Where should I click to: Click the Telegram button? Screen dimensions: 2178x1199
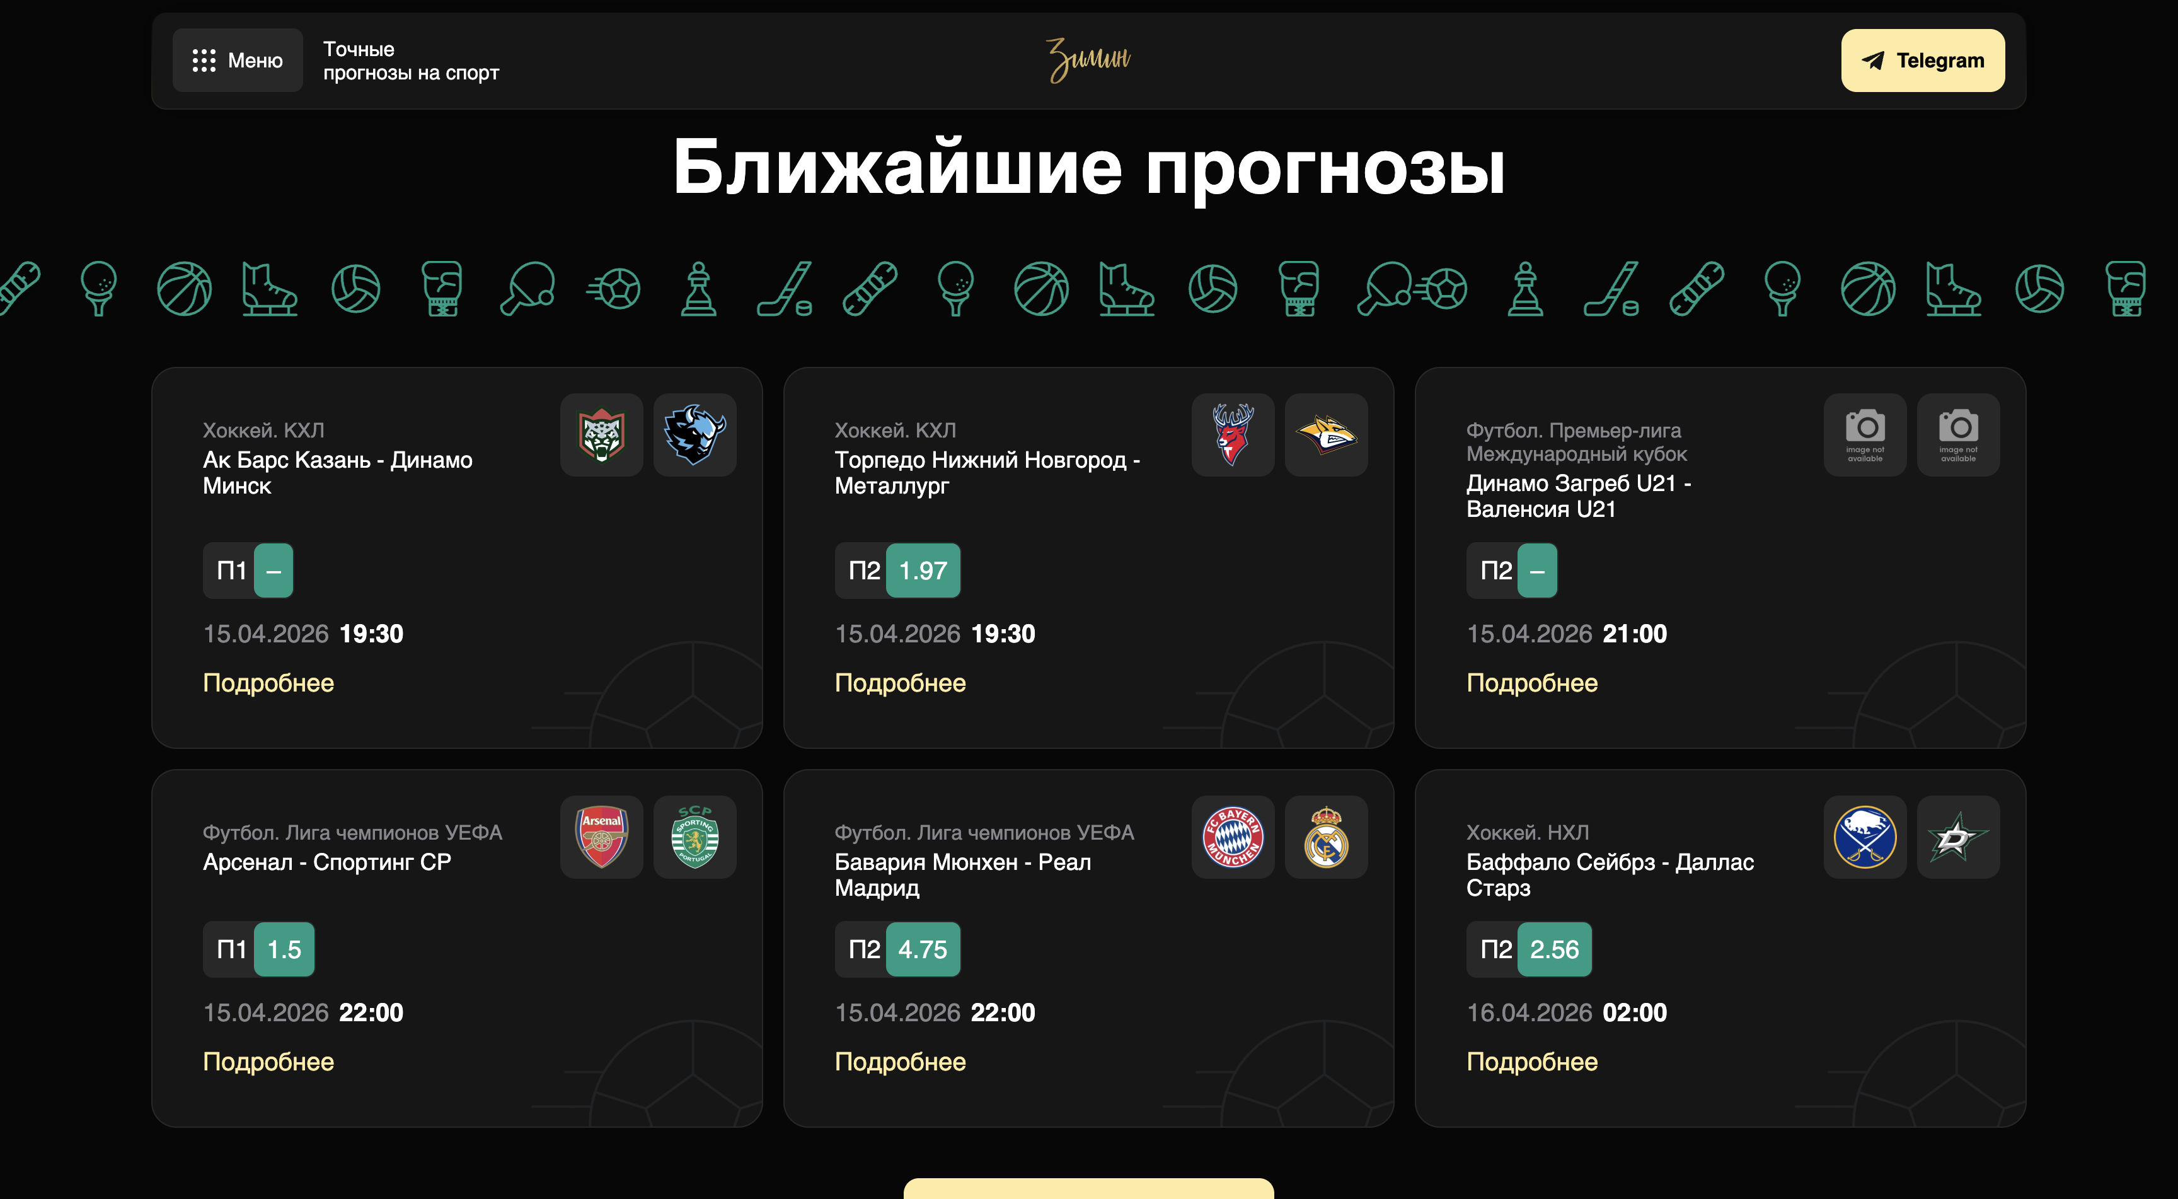1923,60
